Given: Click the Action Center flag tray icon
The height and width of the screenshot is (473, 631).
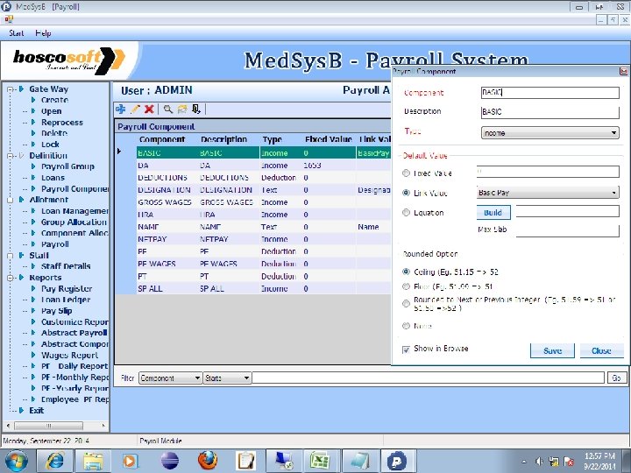Looking at the screenshot, I should [569, 462].
